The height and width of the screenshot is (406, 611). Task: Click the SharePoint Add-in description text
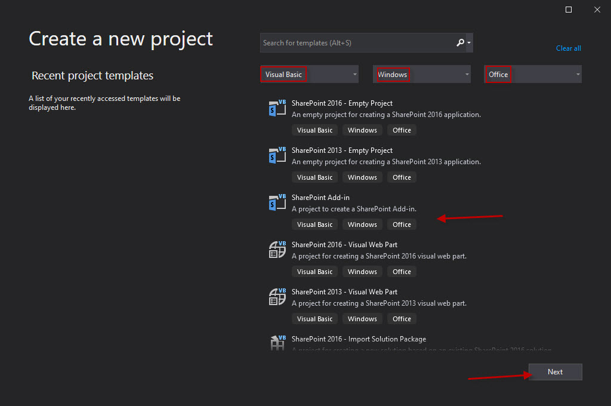tap(354, 209)
